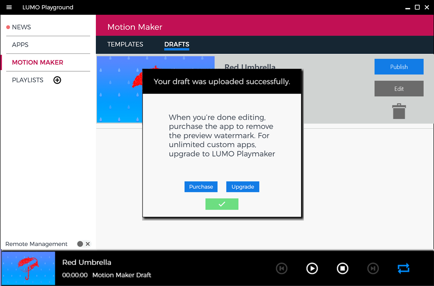Delete the Red Umbrella draft with trash icon
The width and height of the screenshot is (434, 286).
399,111
